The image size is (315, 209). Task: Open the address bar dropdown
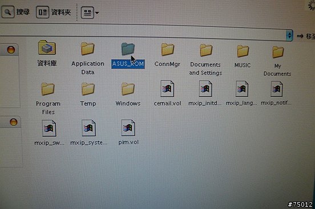coord(289,35)
